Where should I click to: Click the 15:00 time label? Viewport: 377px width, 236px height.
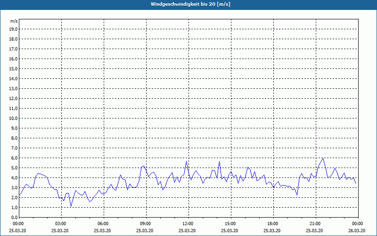click(231, 224)
